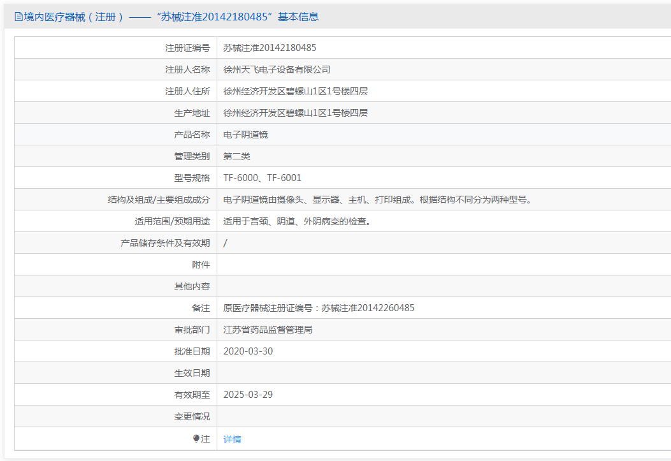Click the address value in the 生产地址 row
This screenshot has height=461, width=671.
[x=295, y=113]
